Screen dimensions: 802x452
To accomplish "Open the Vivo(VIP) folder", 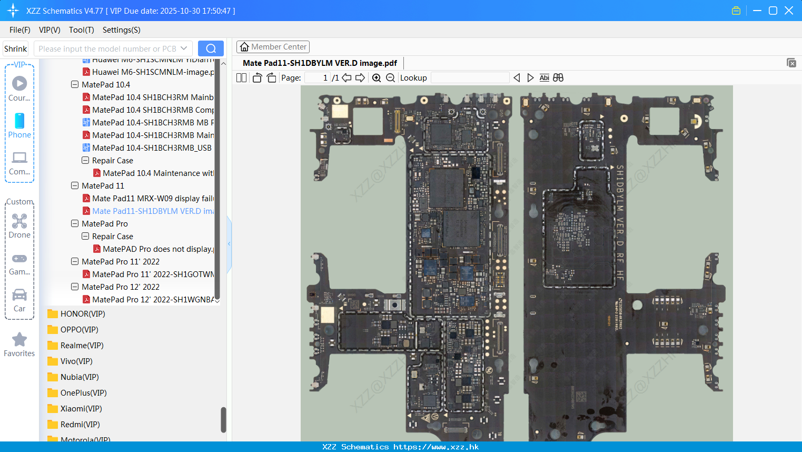I will [x=70, y=361].
